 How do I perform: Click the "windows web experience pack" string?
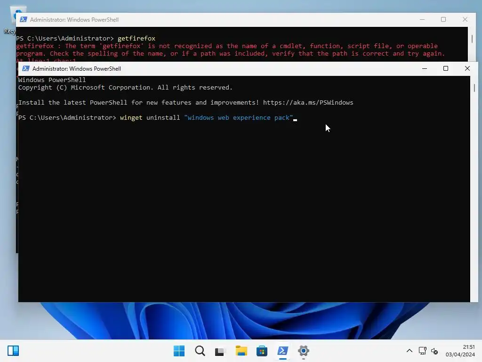pyautogui.click(x=239, y=117)
